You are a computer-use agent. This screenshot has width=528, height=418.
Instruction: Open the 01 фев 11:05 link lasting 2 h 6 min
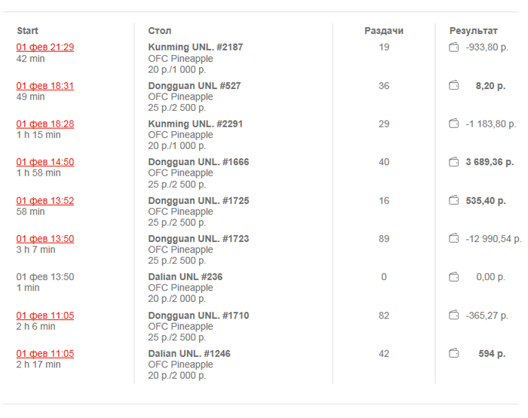coord(45,316)
